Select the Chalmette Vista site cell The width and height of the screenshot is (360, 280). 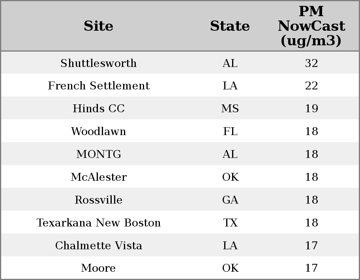point(99,245)
